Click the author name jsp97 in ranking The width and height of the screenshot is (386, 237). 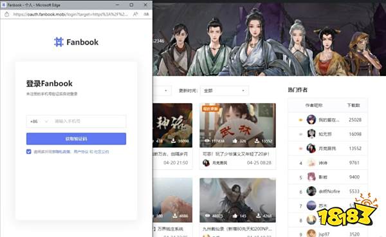coord(324,234)
